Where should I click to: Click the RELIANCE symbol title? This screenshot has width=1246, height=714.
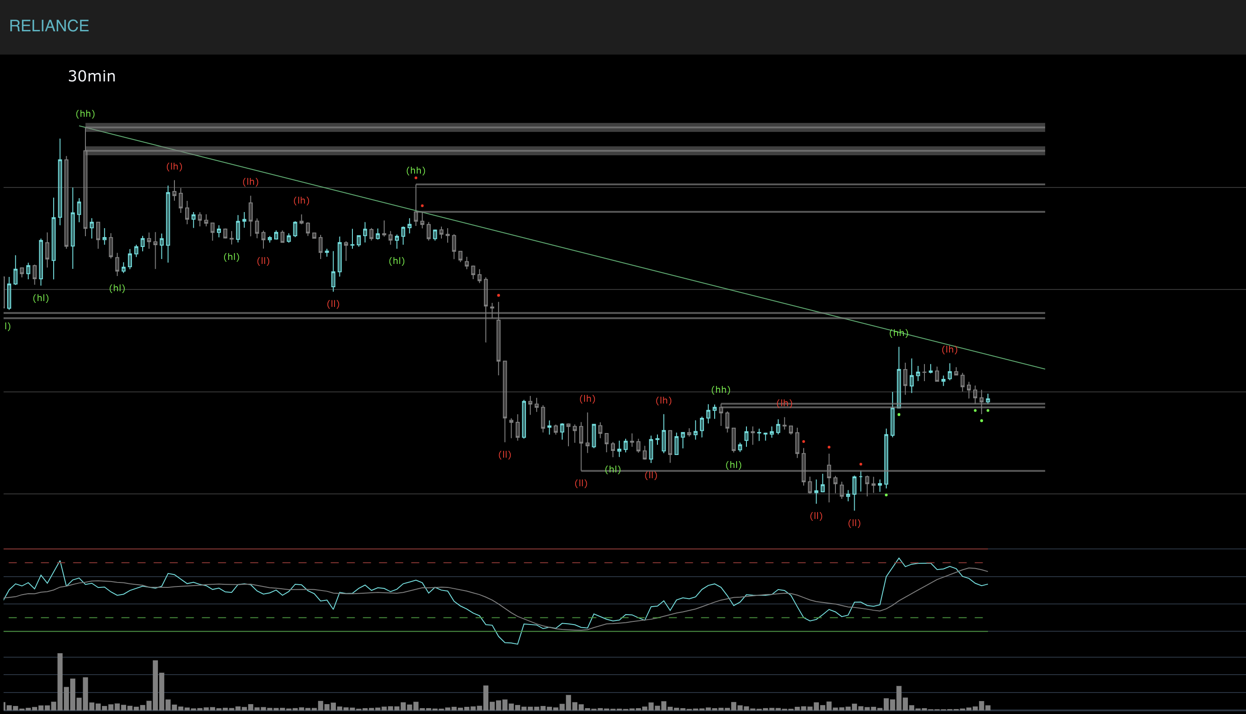point(49,26)
